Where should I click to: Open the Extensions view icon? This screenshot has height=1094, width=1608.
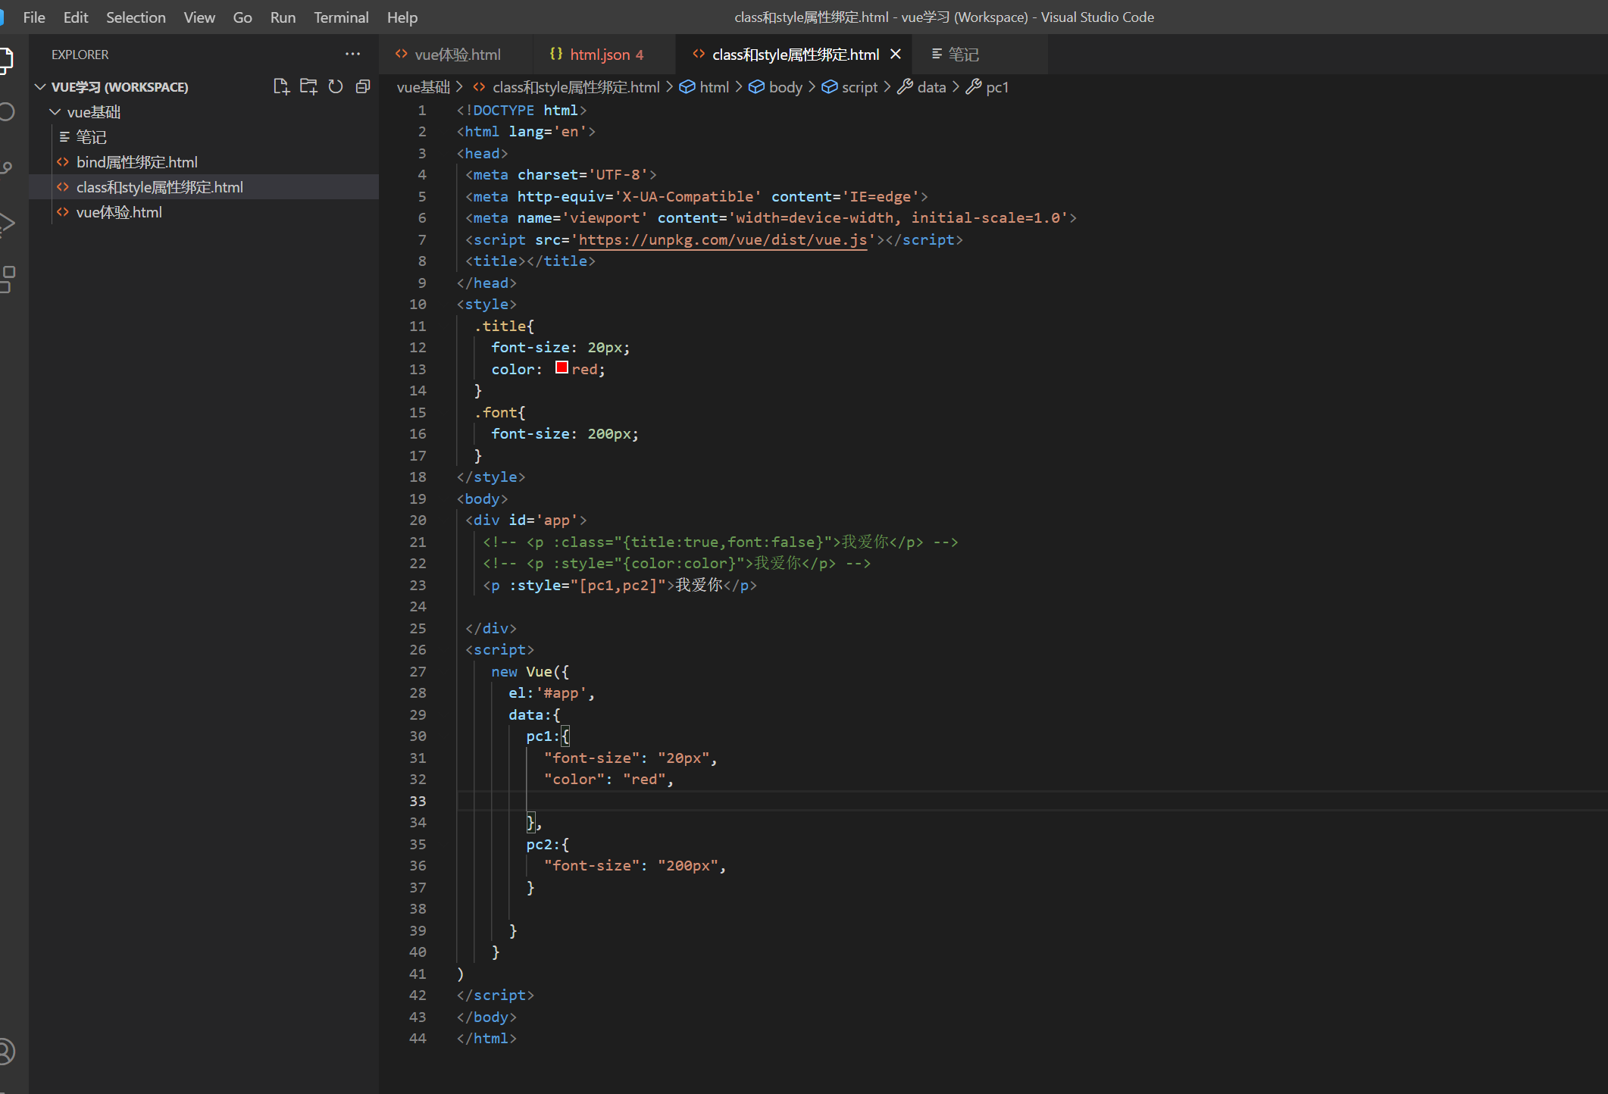click(x=8, y=278)
